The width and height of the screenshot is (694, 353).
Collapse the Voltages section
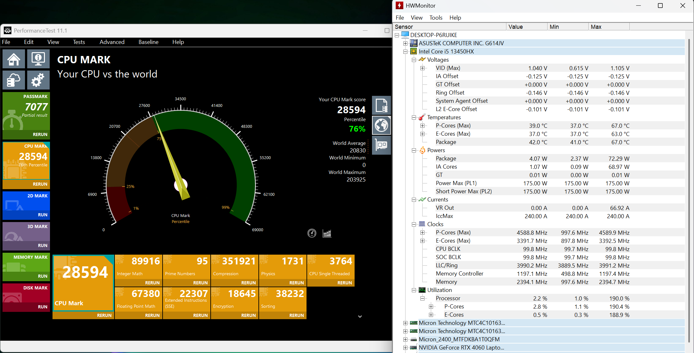point(414,60)
